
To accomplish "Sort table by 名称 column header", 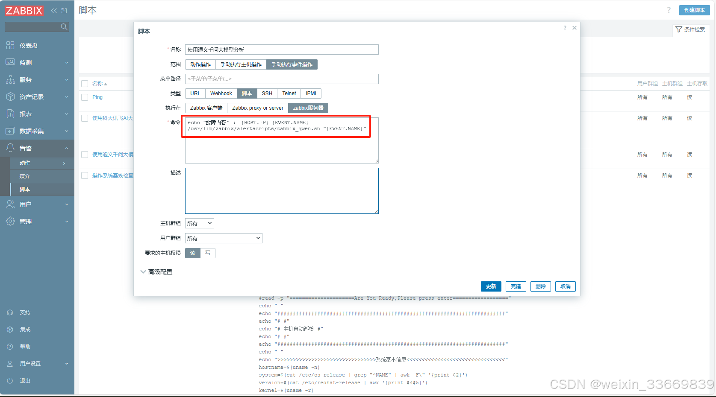I will 100,84.
